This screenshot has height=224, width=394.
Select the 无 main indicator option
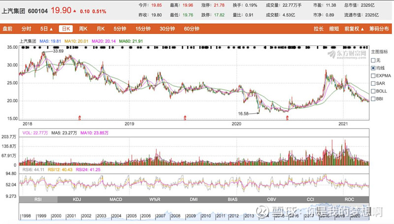click(x=373, y=60)
